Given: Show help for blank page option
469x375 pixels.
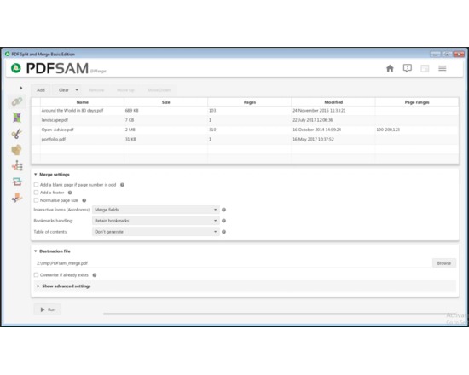Looking at the screenshot, I should (122, 185).
